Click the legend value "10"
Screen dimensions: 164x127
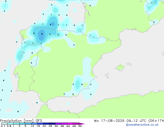point(32,126)
